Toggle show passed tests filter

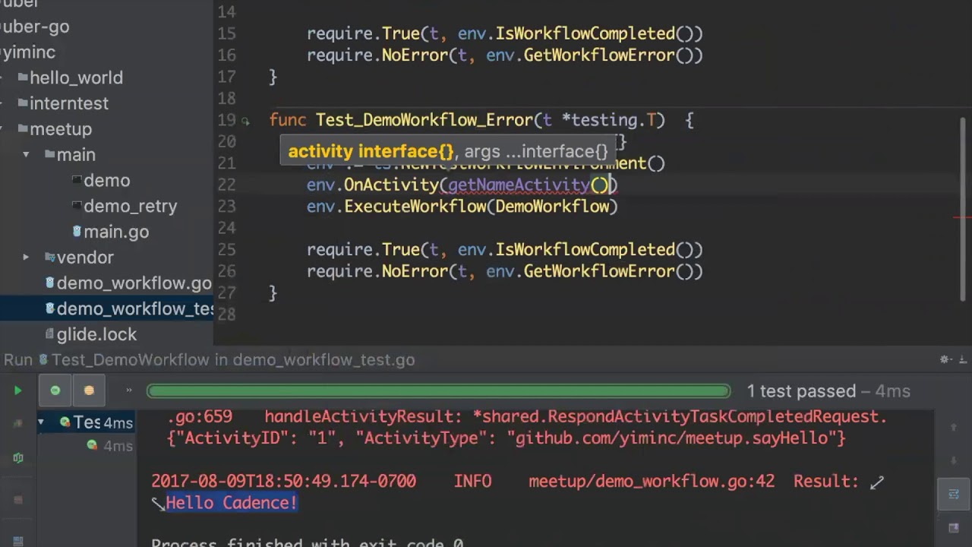(55, 390)
